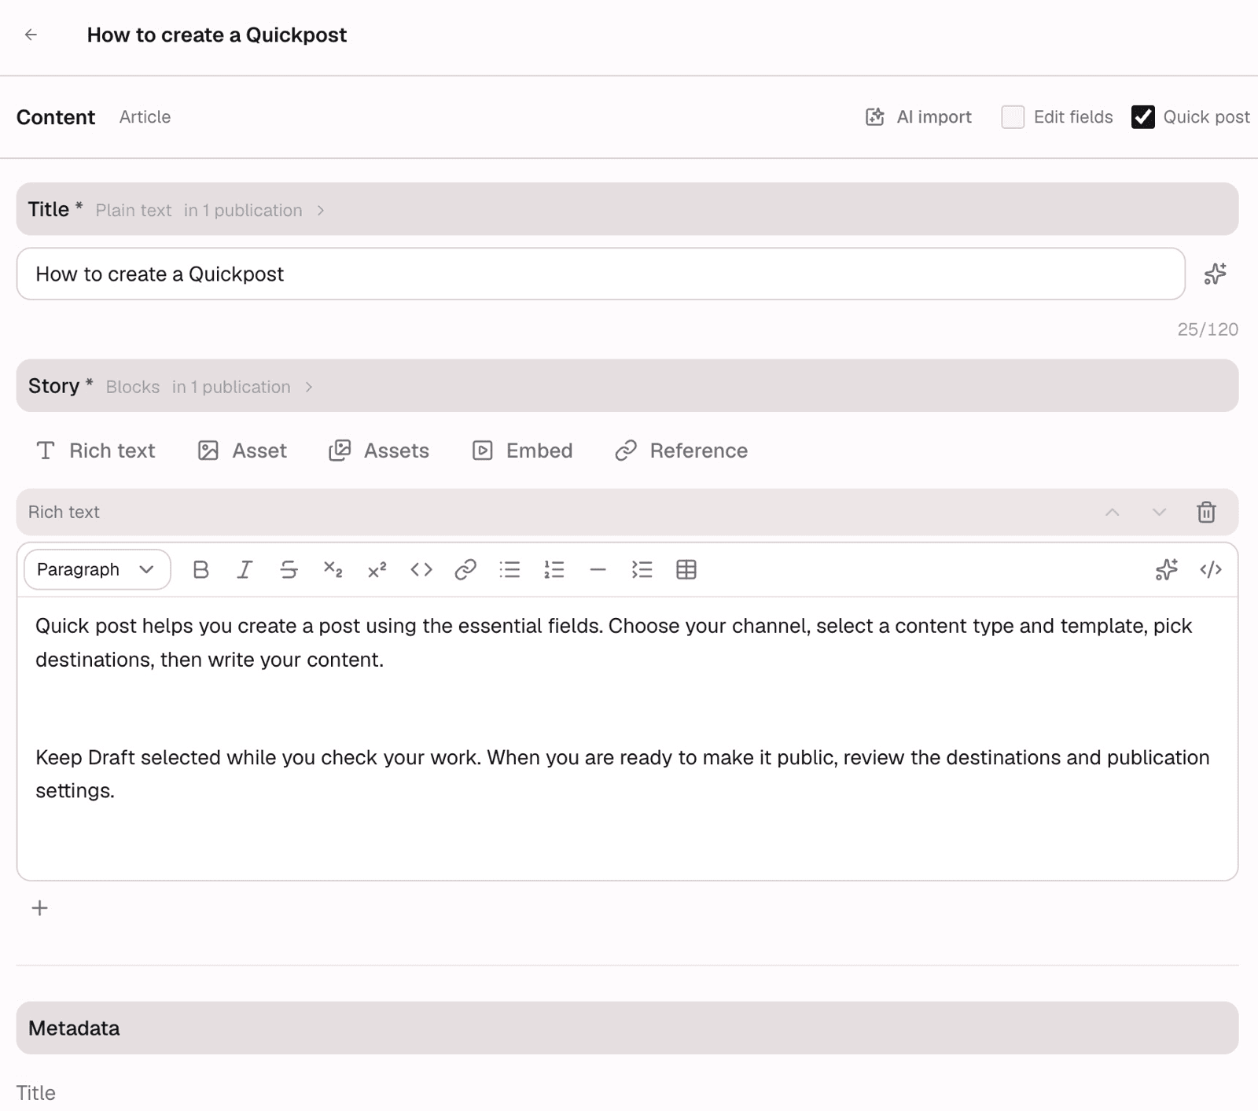
Task: Add new block with plus icon
Action: pyautogui.click(x=40, y=908)
